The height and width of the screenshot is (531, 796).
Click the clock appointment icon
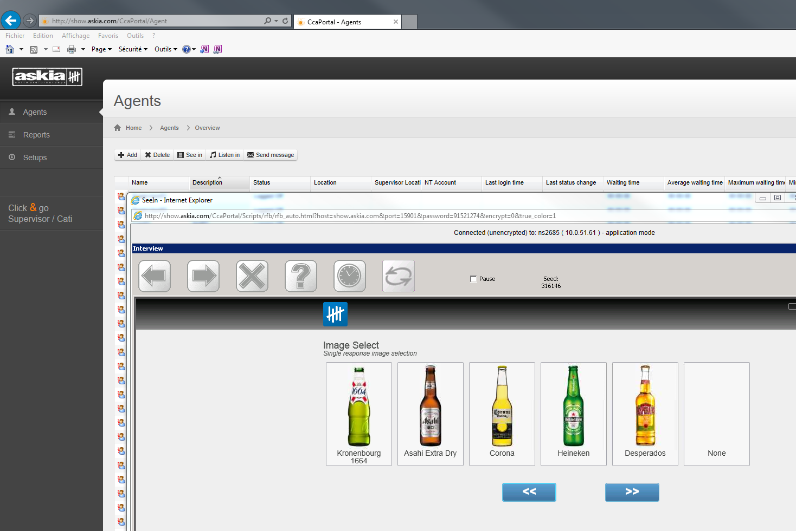[x=350, y=276]
